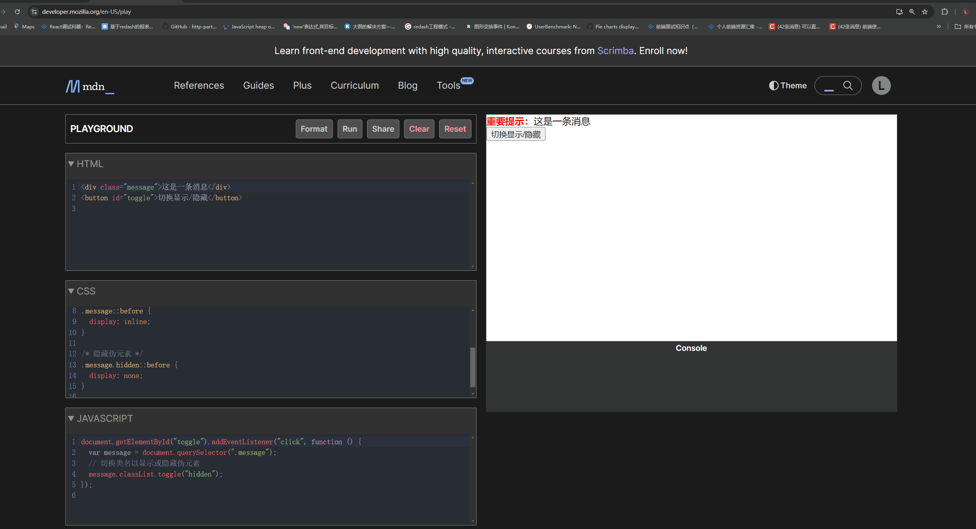Viewport: 976px width, 529px height.
Task: Click the CSS editor scrollbar thumb
Action: [x=473, y=367]
